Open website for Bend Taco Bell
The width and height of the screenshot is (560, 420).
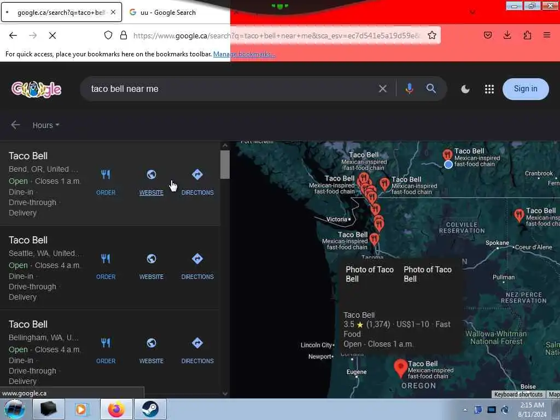pyautogui.click(x=151, y=182)
